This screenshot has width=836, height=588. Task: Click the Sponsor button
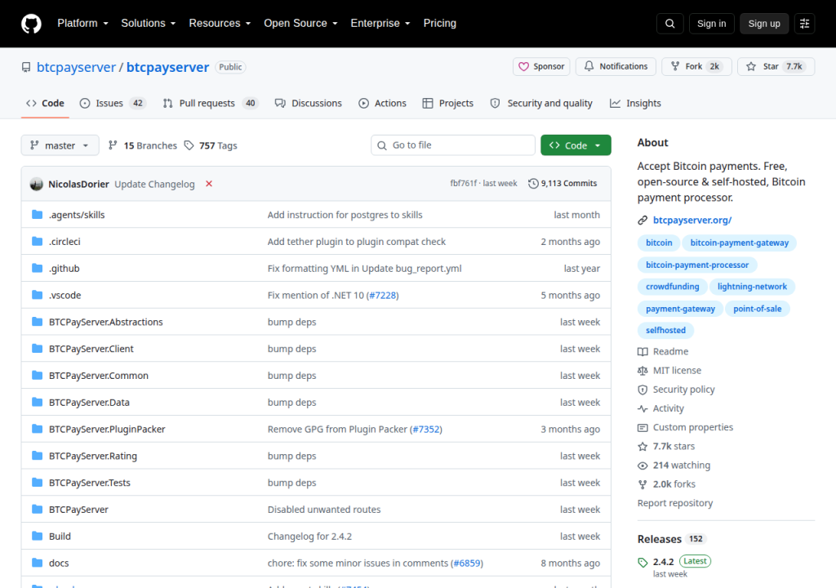[x=541, y=66]
